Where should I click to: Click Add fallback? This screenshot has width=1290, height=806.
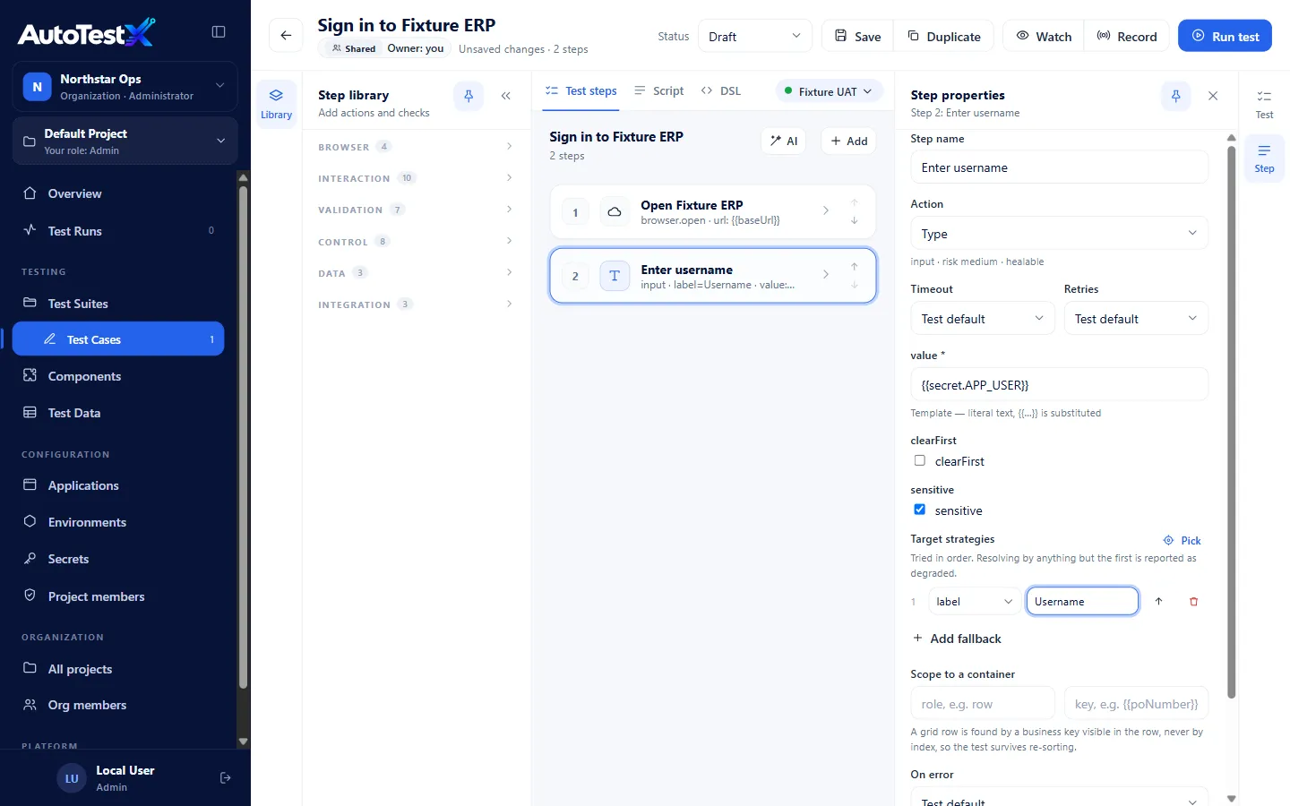[957, 639]
